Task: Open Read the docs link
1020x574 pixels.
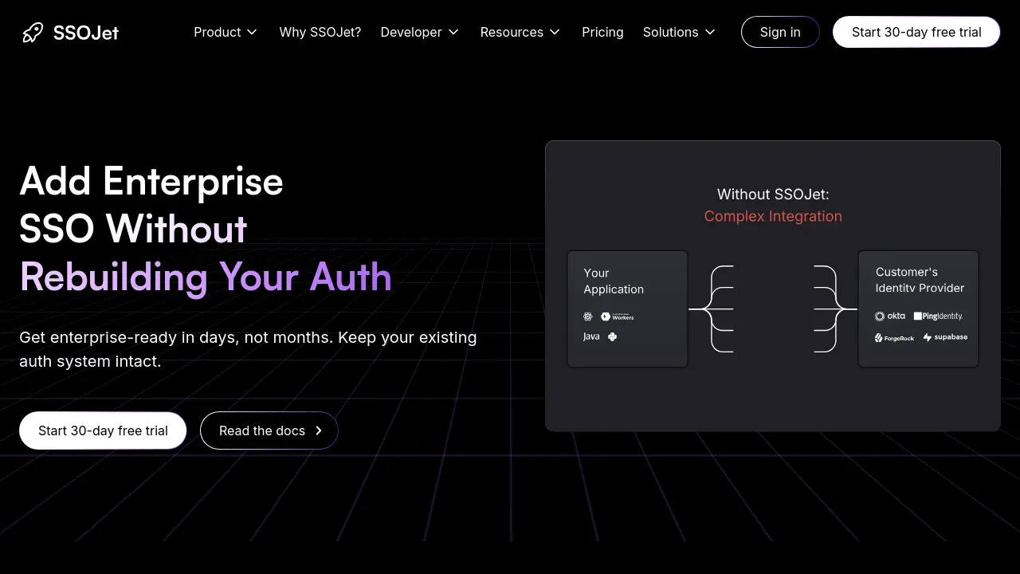Action: point(269,431)
